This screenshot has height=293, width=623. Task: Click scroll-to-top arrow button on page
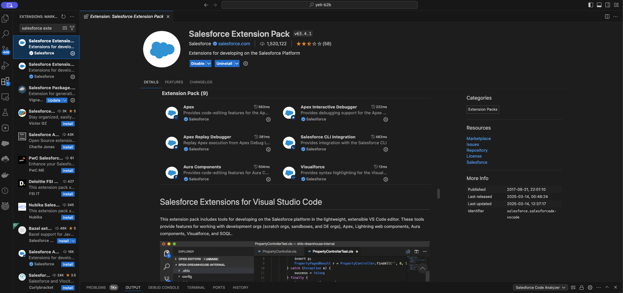423,268
